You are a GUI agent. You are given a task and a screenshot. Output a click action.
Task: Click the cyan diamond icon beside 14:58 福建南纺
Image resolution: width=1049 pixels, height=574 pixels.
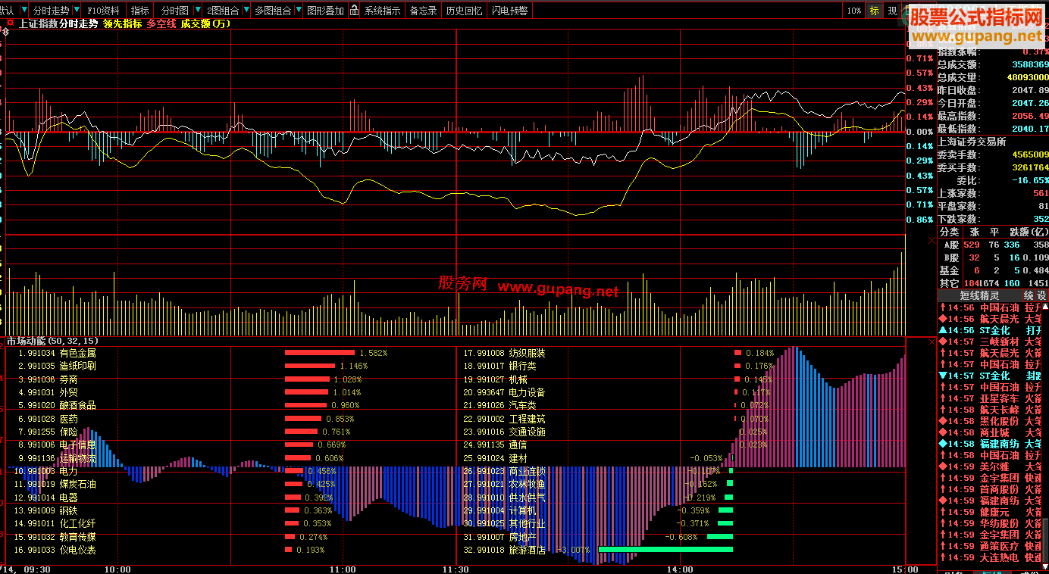pyautogui.click(x=942, y=445)
